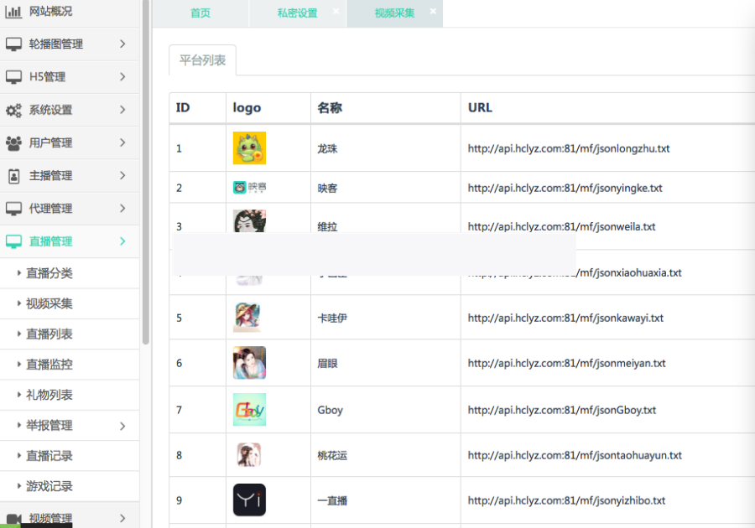Viewport: 755px width, 528px height.
Task: Close the 视频采集 tab
Action: pyautogui.click(x=432, y=12)
